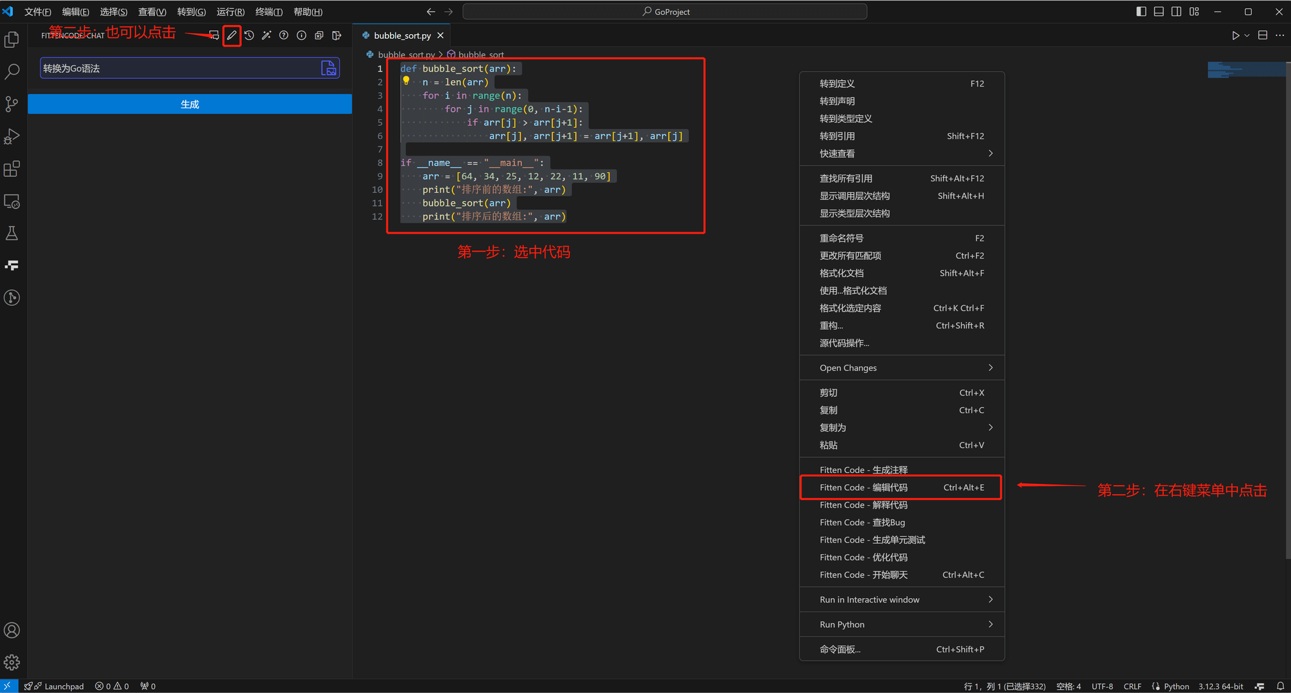Open the Extensions view

click(x=12, y=169)
